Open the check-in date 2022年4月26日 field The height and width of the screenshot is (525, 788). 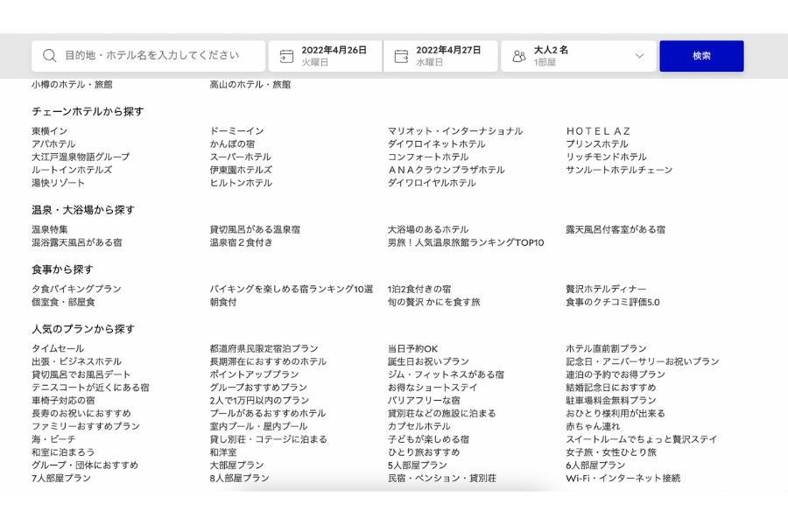click(x=326, y=56)
